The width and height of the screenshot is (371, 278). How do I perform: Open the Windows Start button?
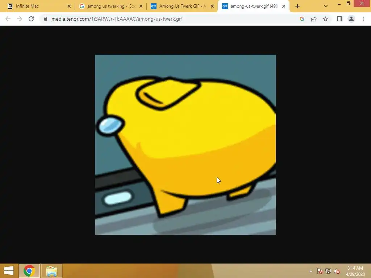click(x=9, y=271)
